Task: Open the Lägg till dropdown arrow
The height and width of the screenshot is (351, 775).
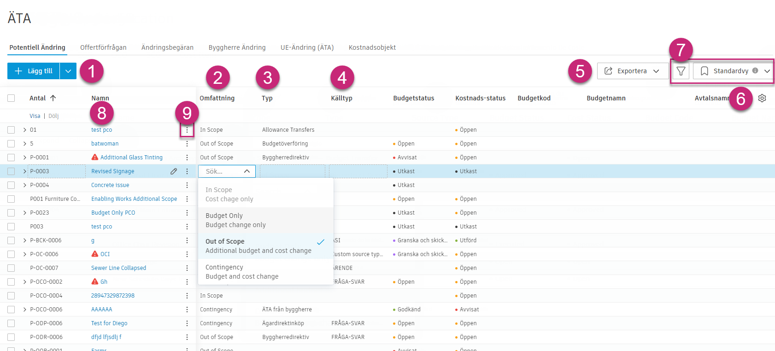Action: coord(68,71)
